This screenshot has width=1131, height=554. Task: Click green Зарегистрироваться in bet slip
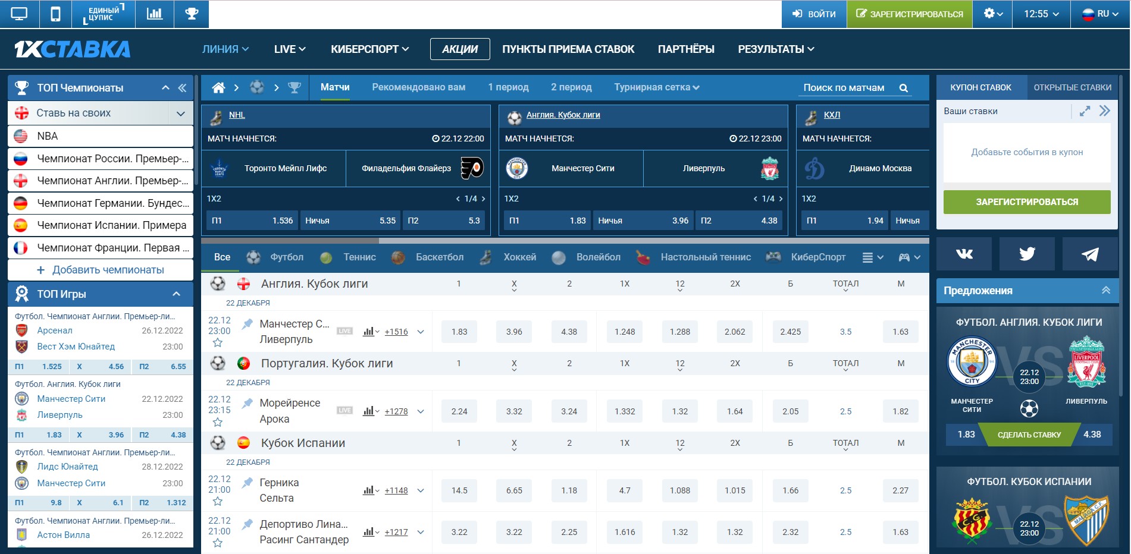click(x=1027, y=202)
